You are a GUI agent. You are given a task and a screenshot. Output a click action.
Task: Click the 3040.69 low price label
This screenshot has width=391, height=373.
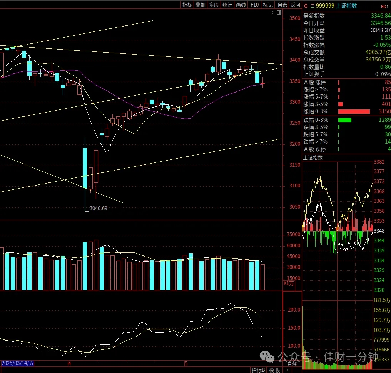99,208
